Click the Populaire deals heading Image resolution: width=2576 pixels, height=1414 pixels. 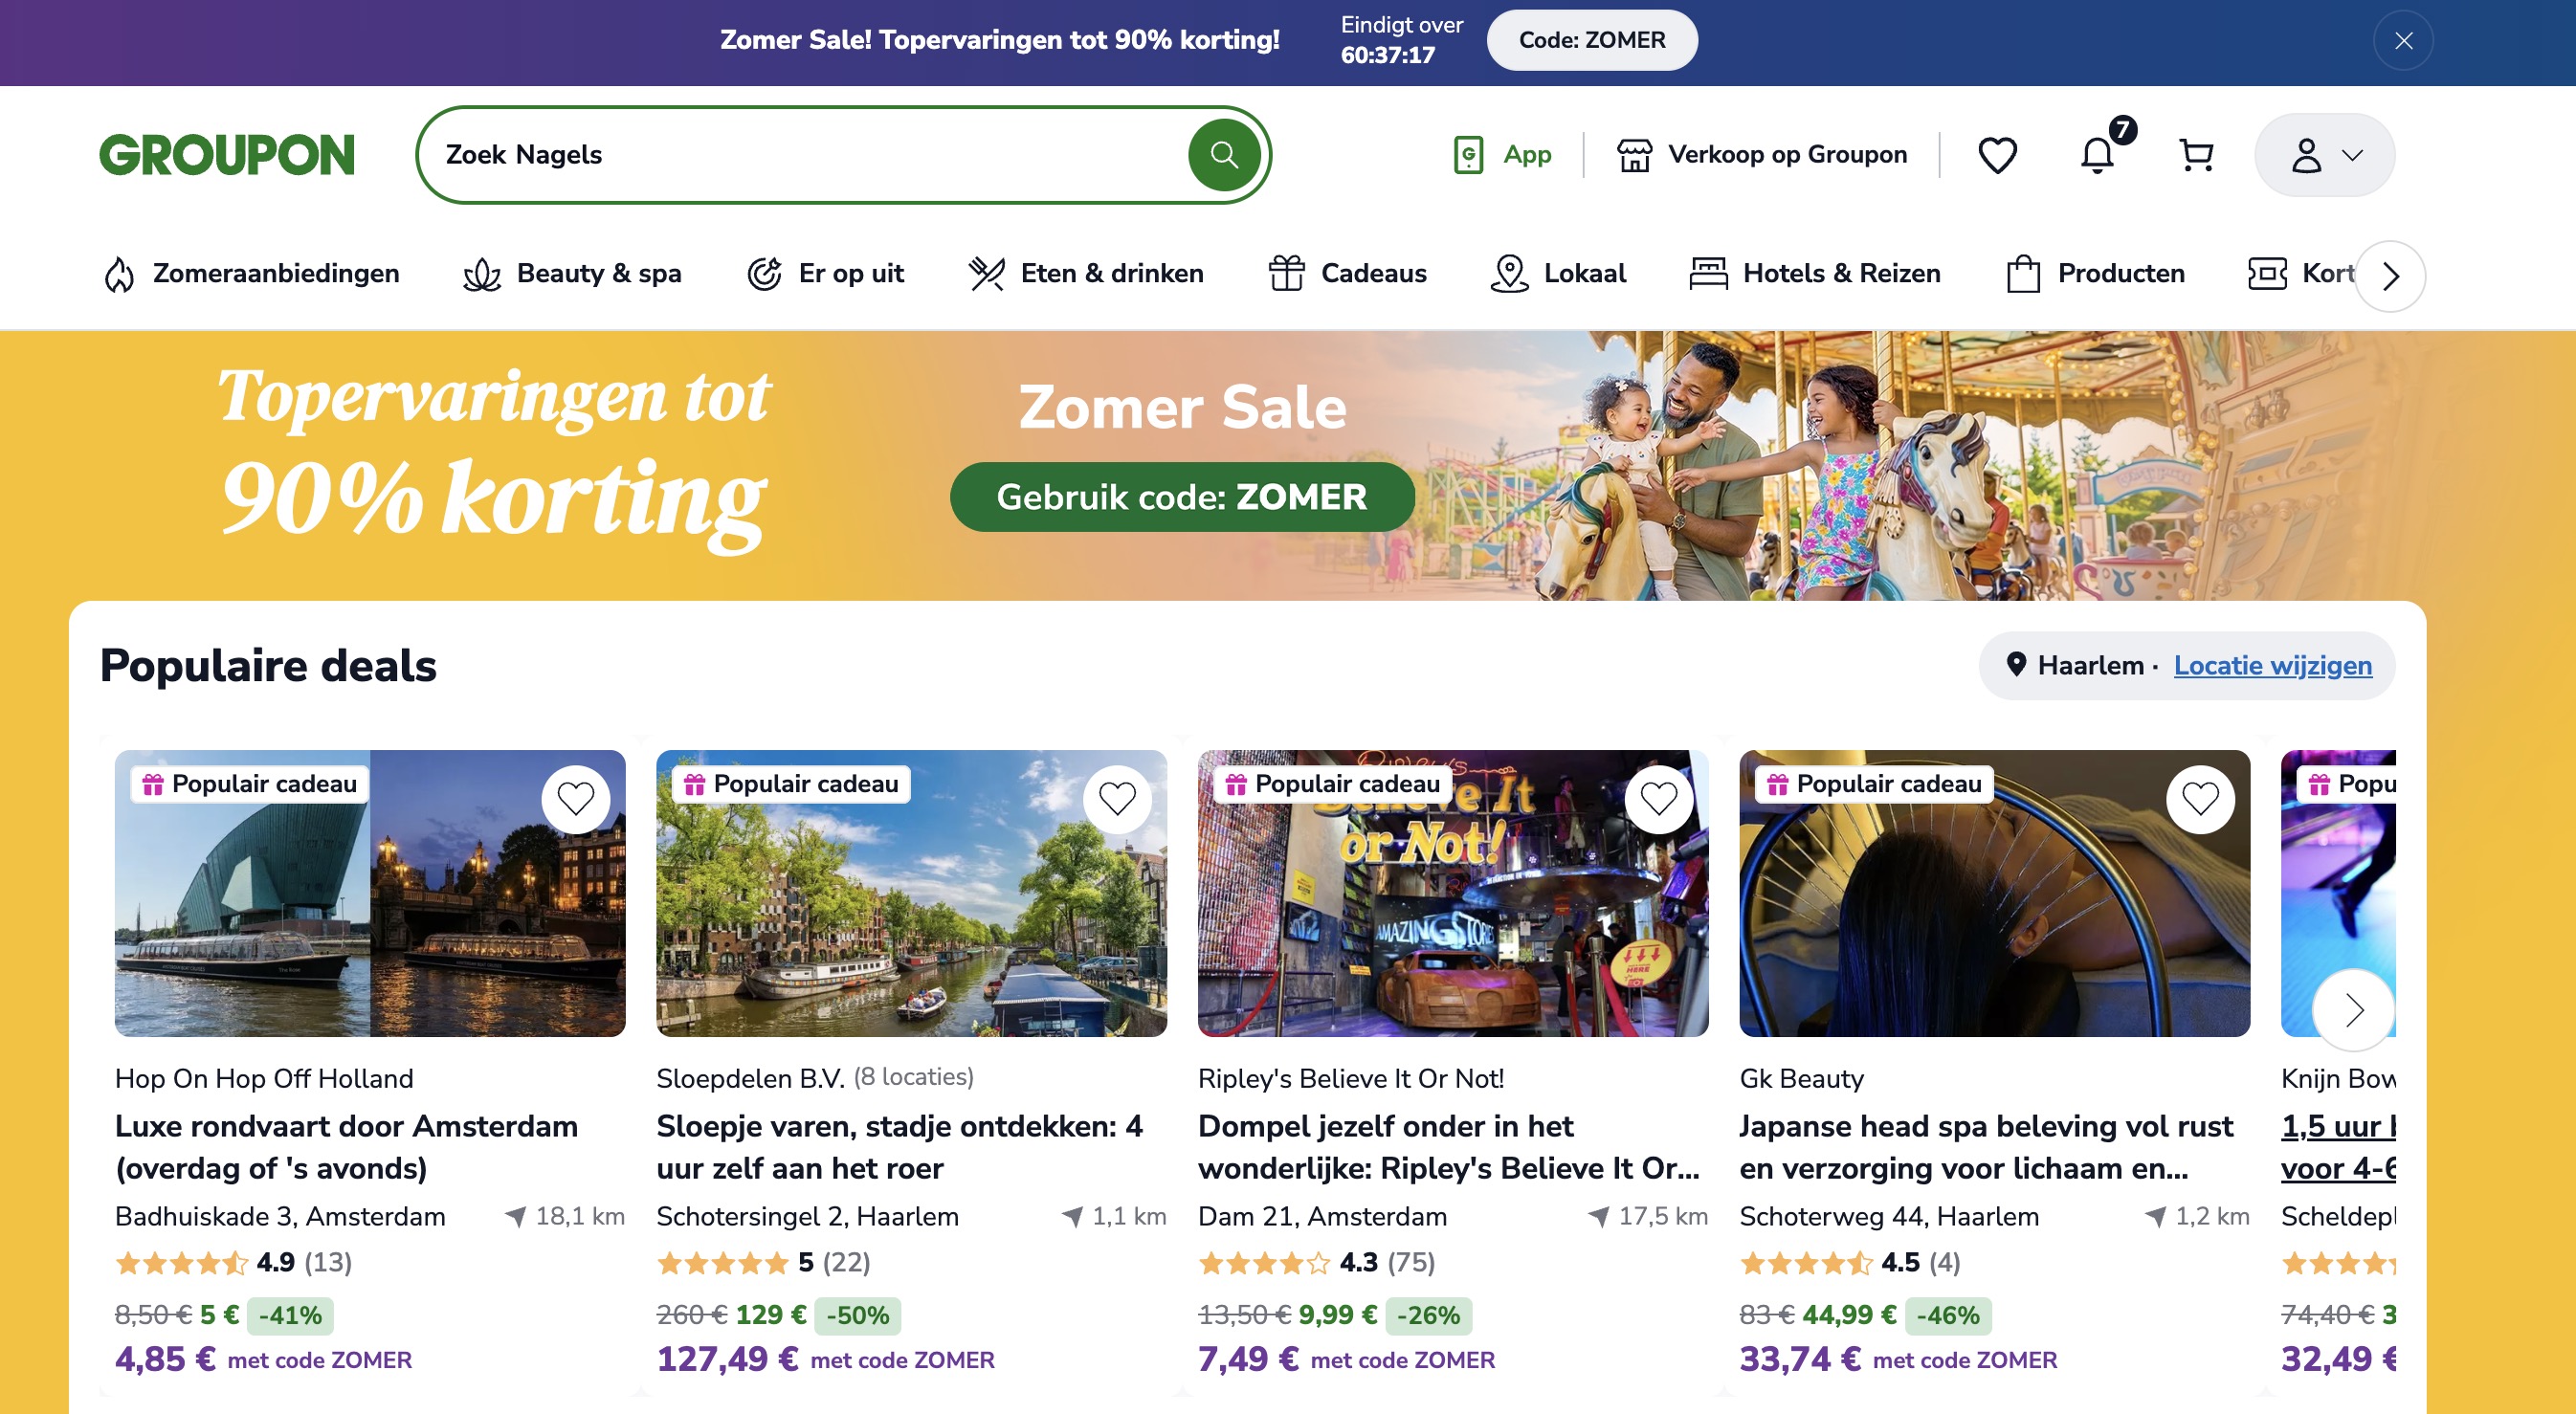point(268,665)
